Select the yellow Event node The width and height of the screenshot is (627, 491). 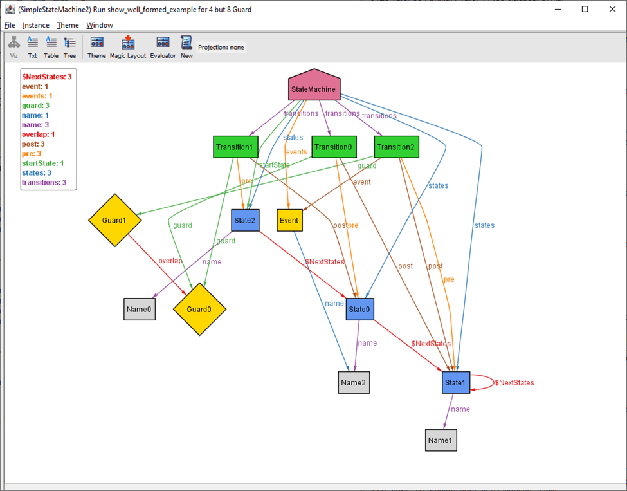pos(289,220)
